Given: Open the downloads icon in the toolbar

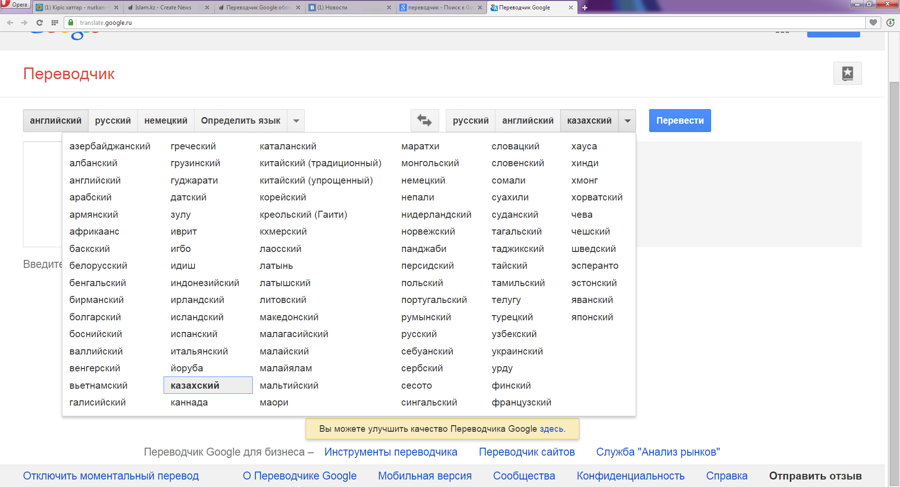Looking at the screenshot, I should pos(890,22).
